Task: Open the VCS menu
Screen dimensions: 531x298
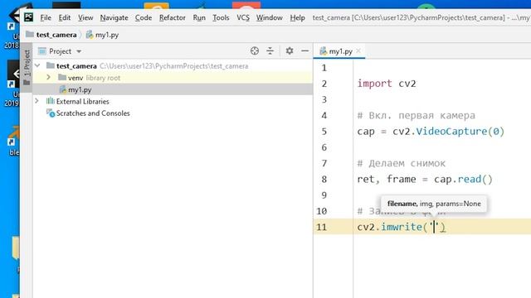Action: point(243,17)
